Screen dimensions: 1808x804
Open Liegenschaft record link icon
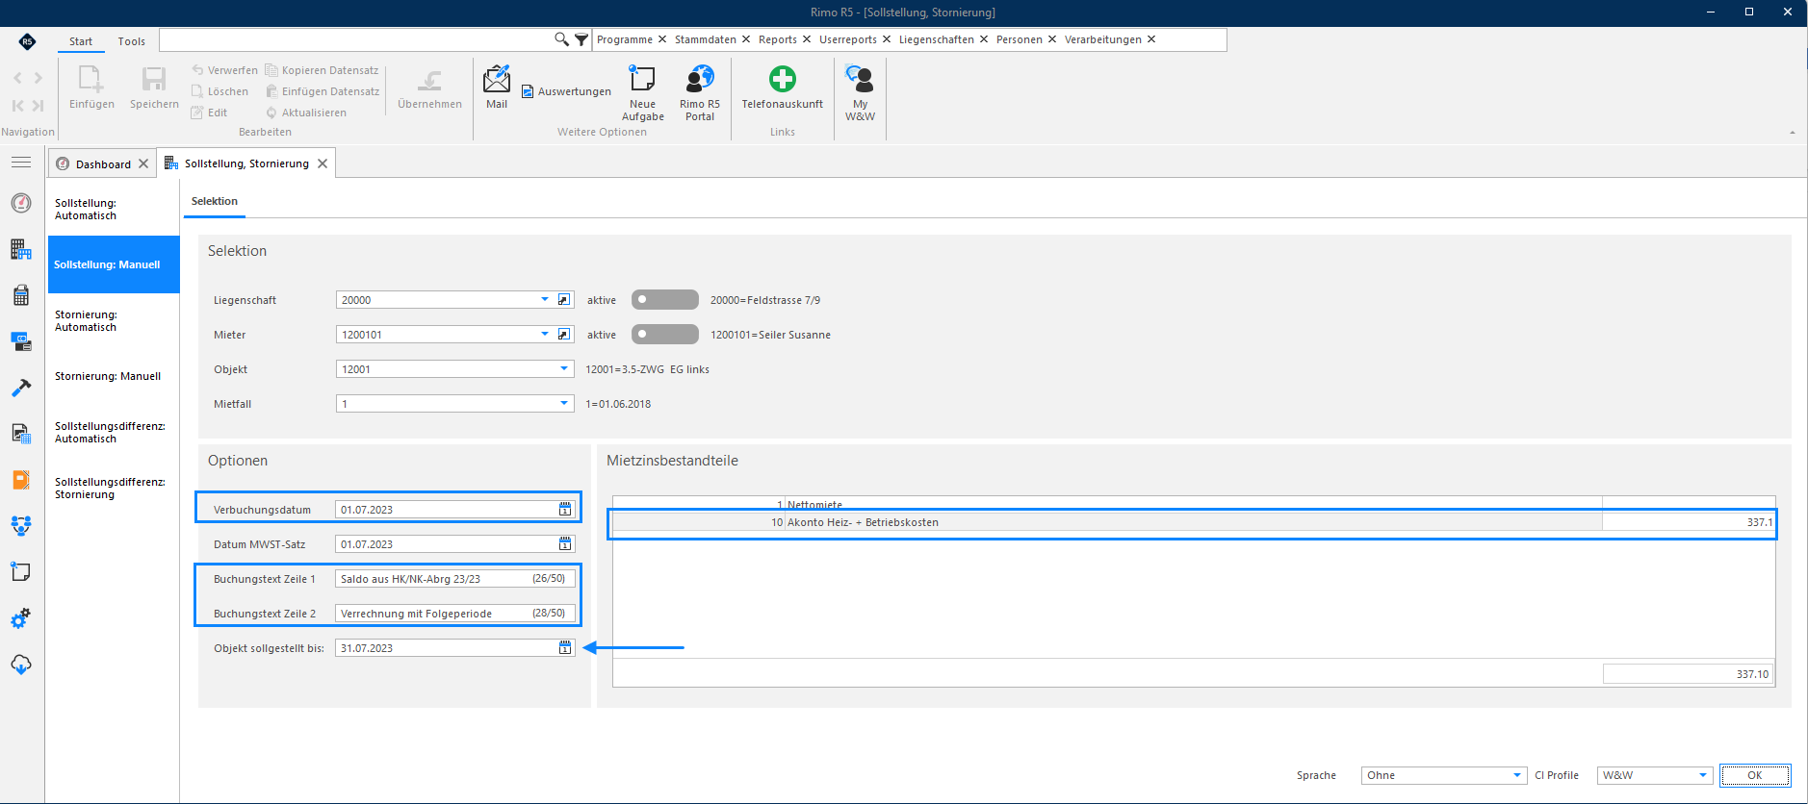pos(564,300)
